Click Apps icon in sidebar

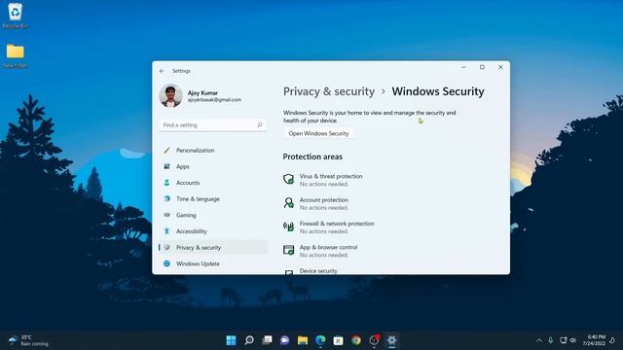click(x=166, y=166)
